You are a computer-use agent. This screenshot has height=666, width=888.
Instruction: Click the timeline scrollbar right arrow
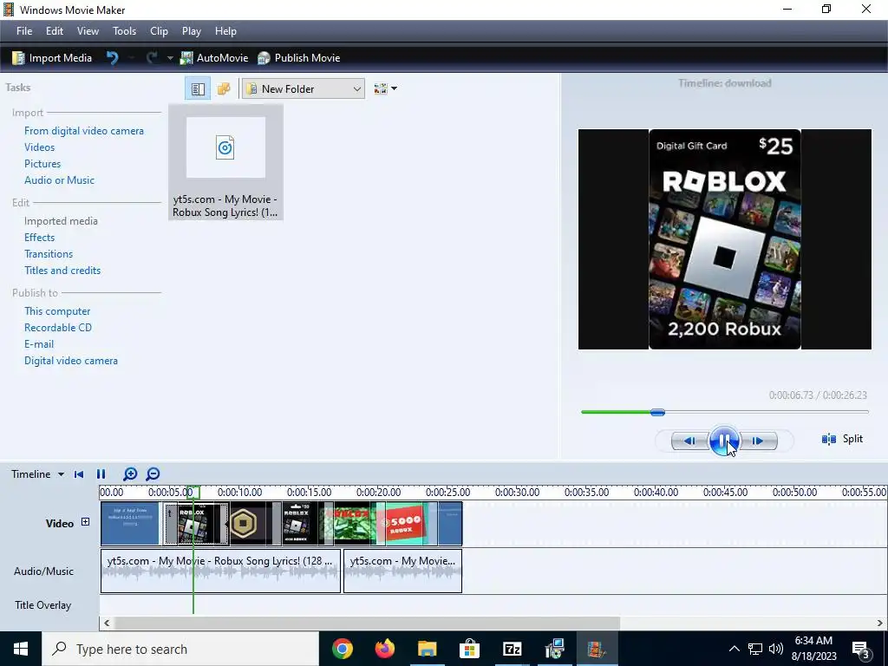880,623
